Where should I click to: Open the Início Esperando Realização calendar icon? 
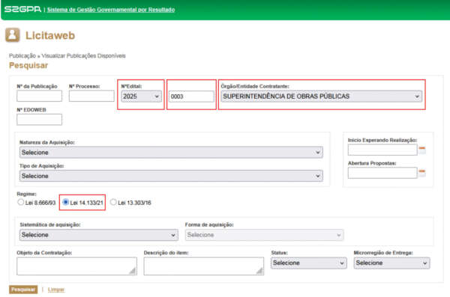click(x=421, y=149)
